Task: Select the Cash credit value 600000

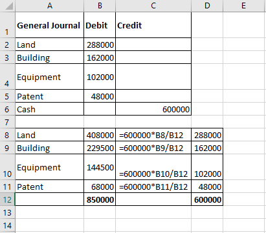Action: (x=153, y=109)
